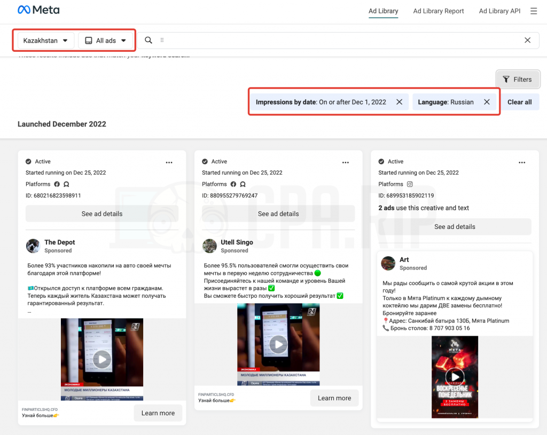Switch to Ad Library tab
The width and height of the screenshot is (547, 435).
pyautogui.click(x=383, y=11)
